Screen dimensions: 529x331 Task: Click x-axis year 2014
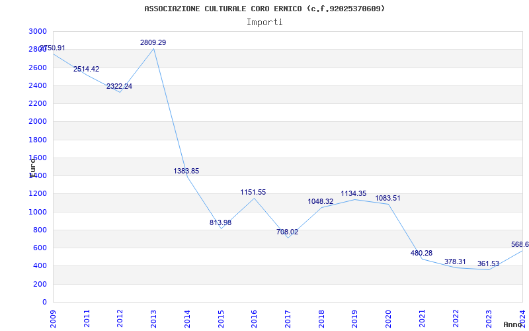point(187,318)
